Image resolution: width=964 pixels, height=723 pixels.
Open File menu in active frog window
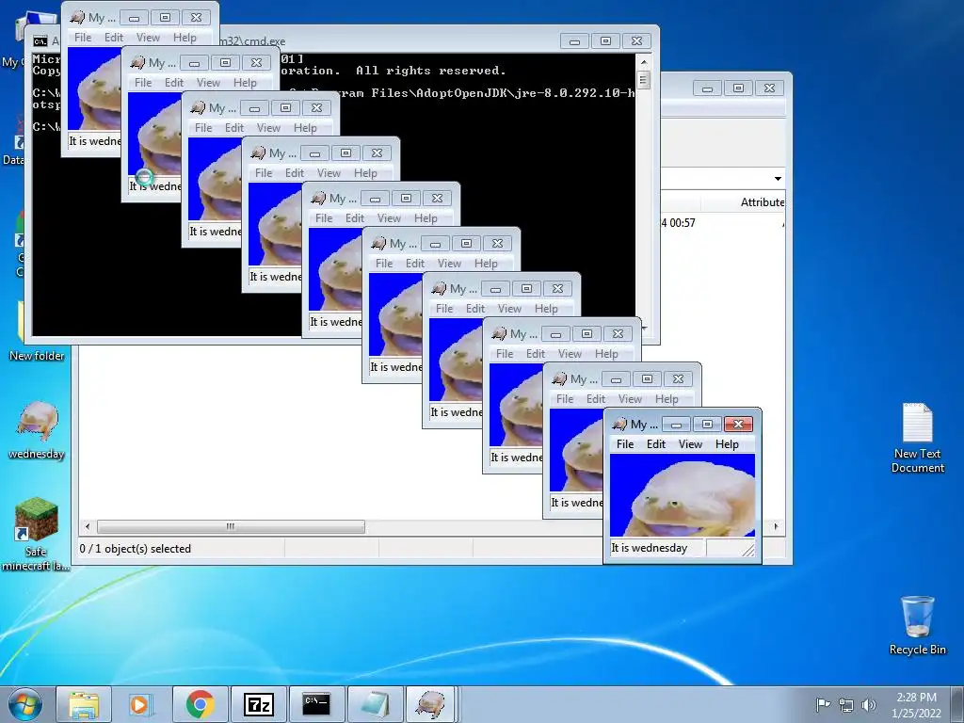pyautogui.click(x=625, y=444)
